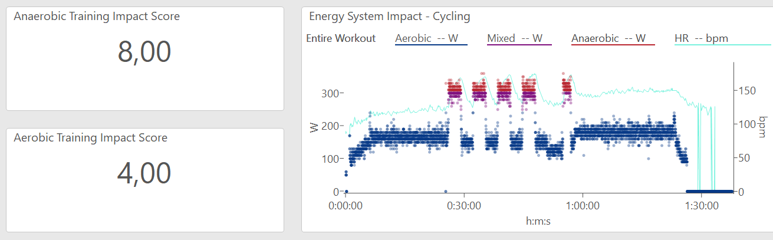Screen dimensions: 773x240
Task: Click the h:m:s axis title
Action: coord(538,221)
